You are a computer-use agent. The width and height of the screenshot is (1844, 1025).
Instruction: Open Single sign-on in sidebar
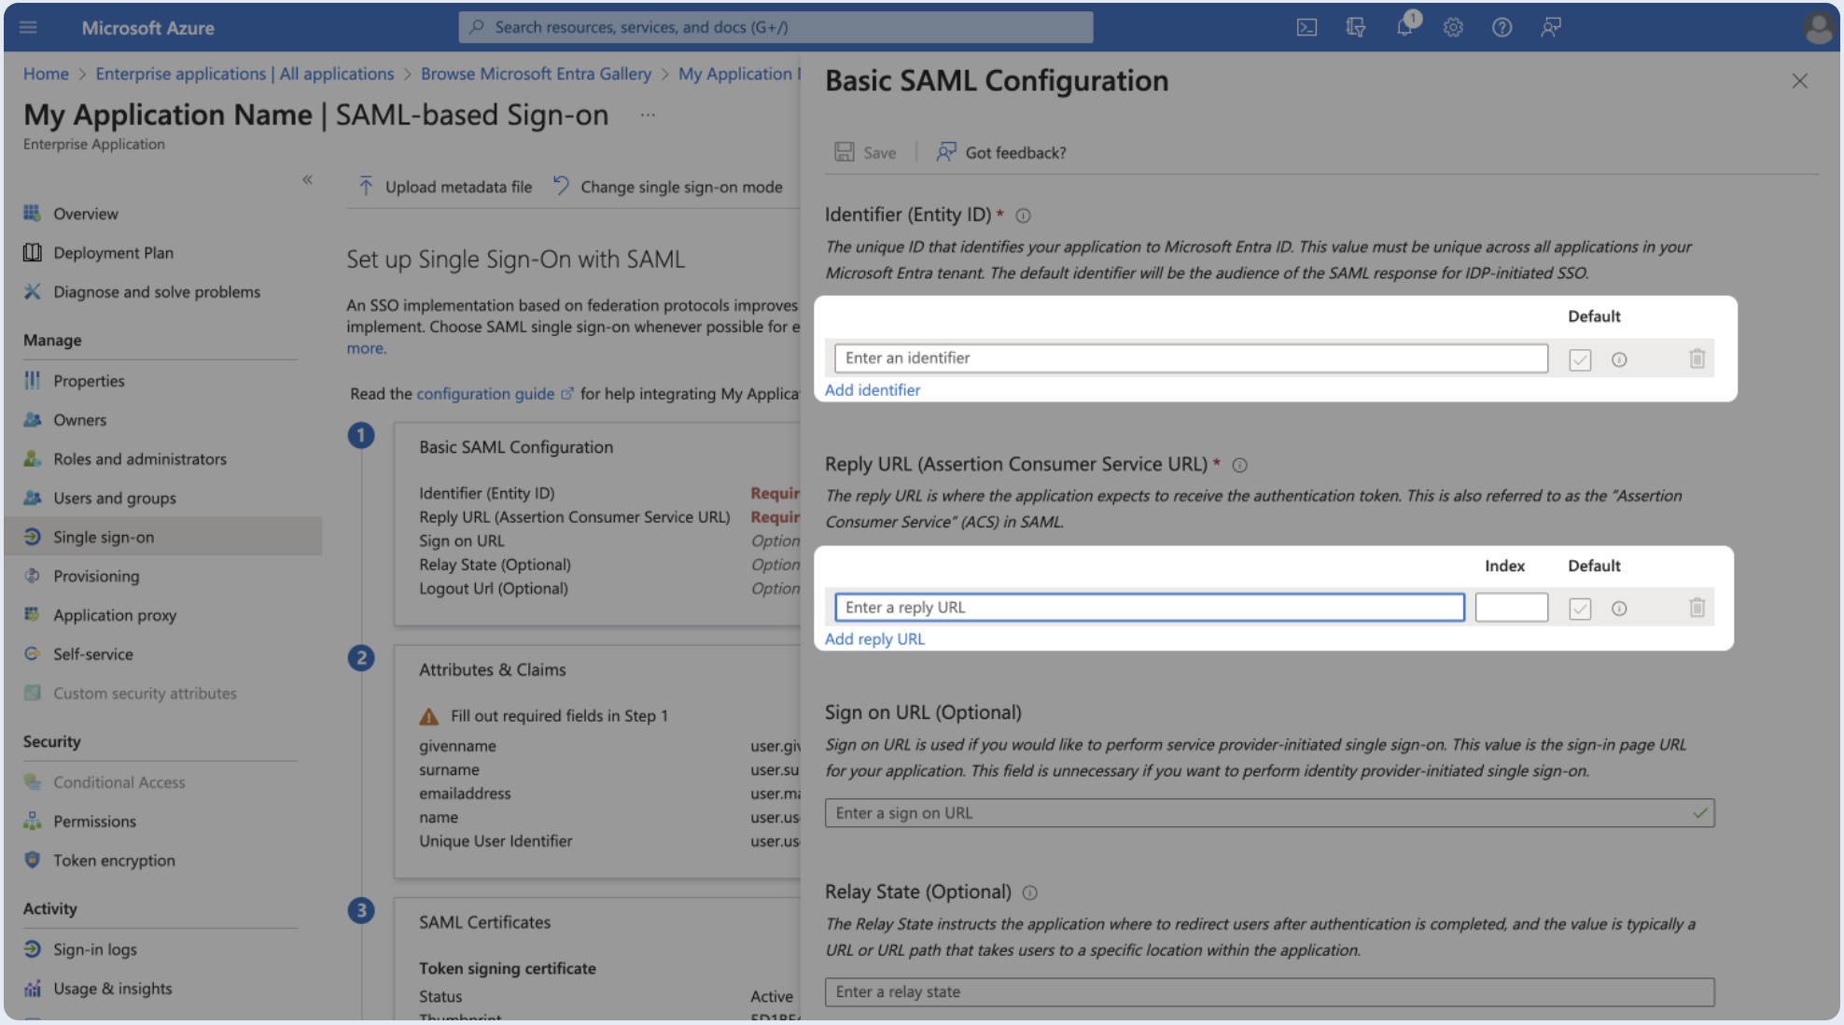point(104,537)
